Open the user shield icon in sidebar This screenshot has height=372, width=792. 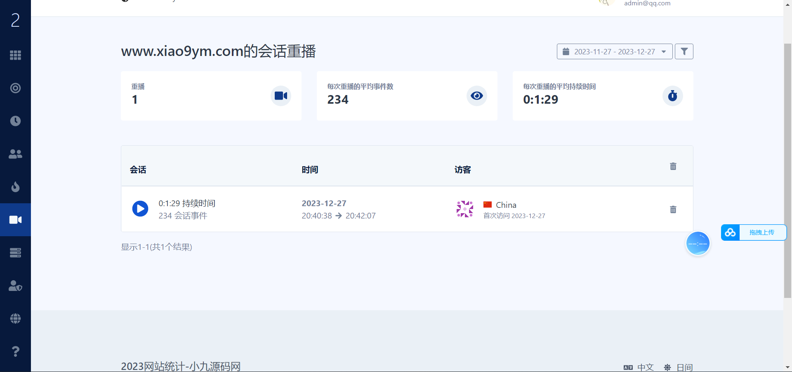[x=15, y=286]
